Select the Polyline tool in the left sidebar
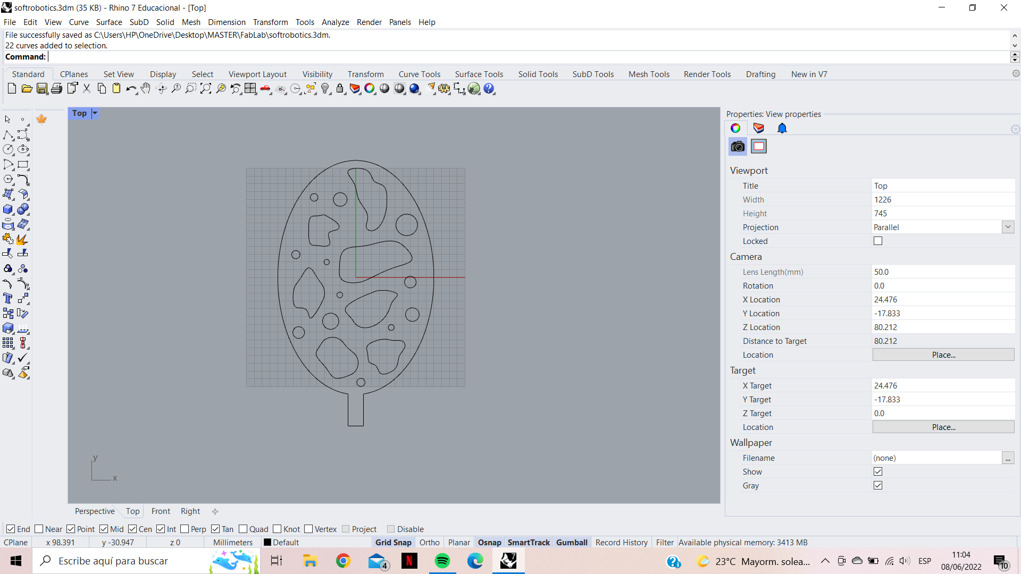 pos(8,135)
